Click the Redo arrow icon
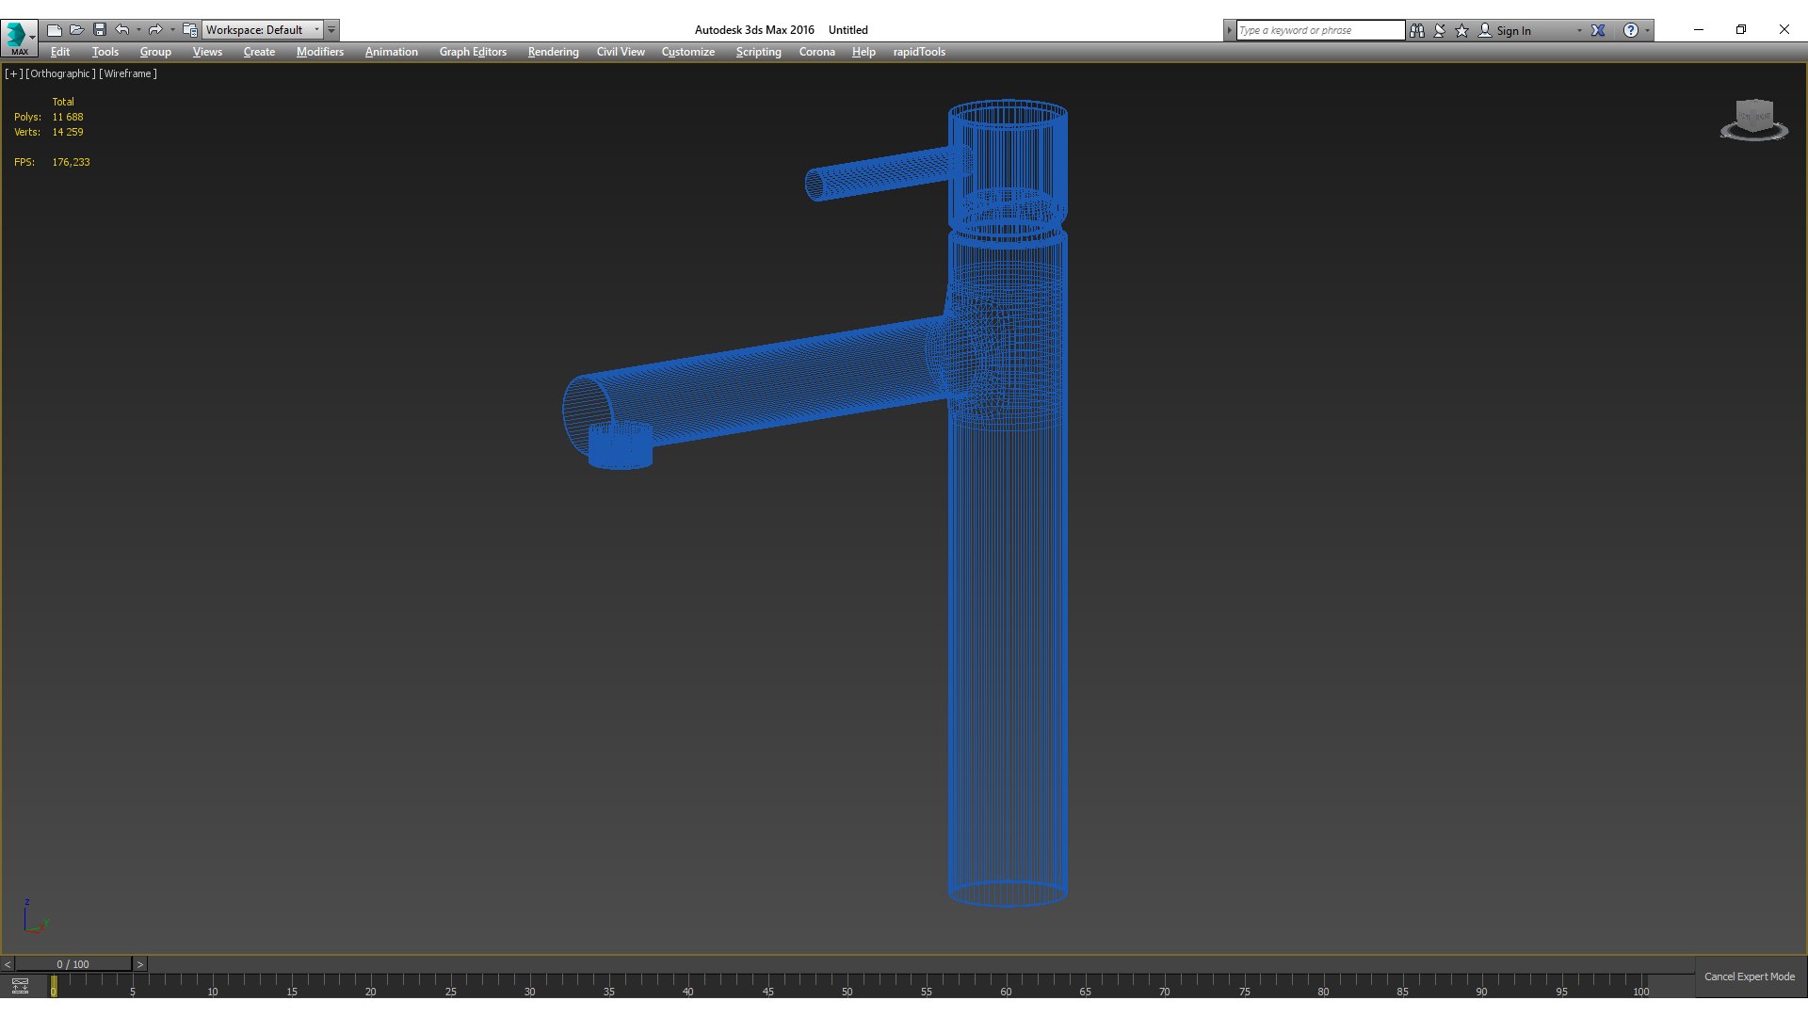Screen dimensions: 1808x1017 [x=155, y=30]
